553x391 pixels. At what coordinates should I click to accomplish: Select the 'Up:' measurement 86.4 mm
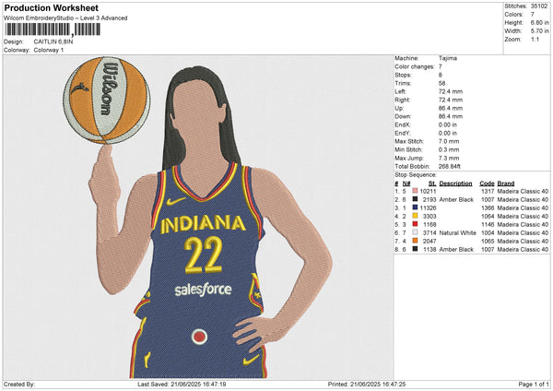pos(451,108)
